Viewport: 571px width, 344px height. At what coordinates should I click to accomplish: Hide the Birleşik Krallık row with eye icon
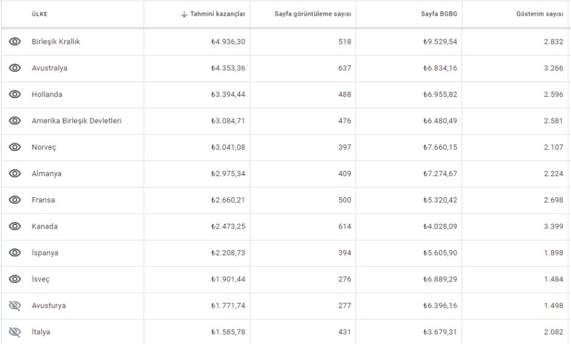pos(14,41)
